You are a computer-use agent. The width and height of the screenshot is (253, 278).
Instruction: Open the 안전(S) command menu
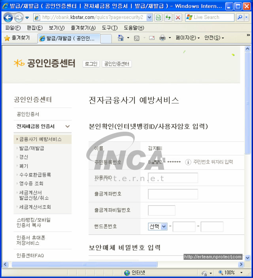point(214,38)
